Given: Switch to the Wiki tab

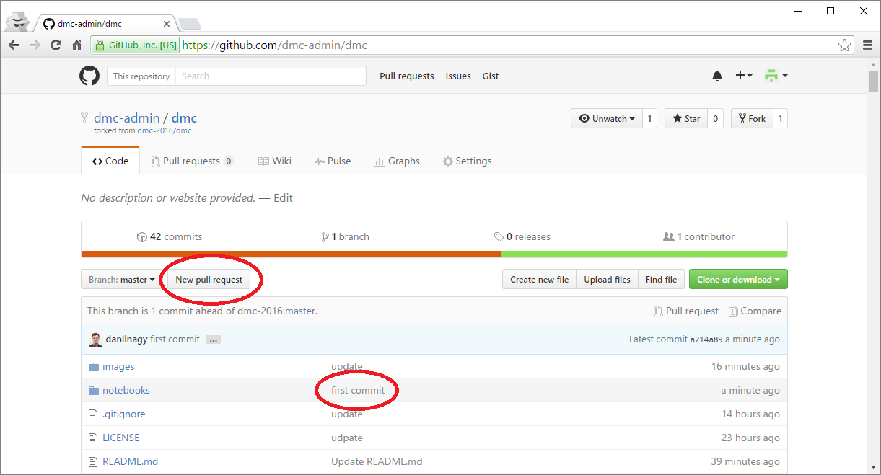Looking at the screenshot, I should (x=275, y=161).
